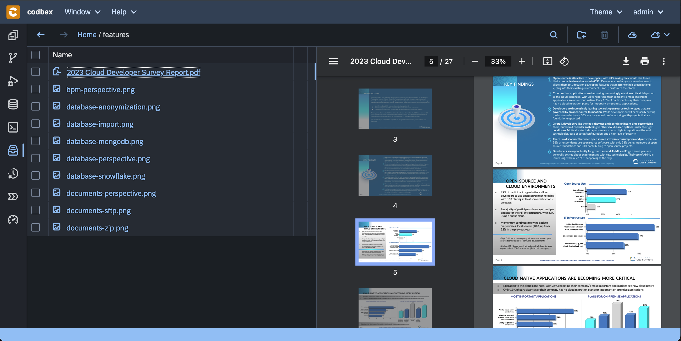Click the create new folder icon
Screen dimensions: 681x341
coord(581,35)
